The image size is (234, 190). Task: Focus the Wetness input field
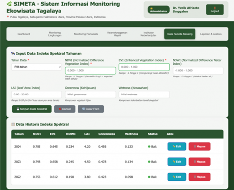[x=144, y=95]
